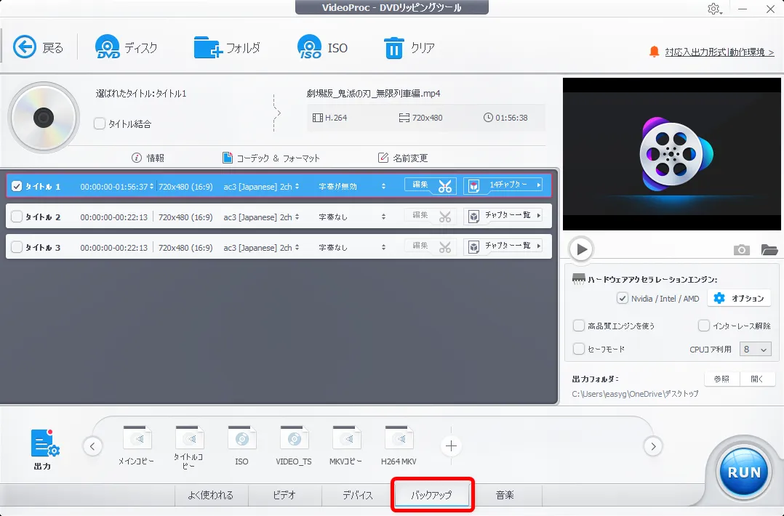Switch to the ビデオ tab

(284, 495)
